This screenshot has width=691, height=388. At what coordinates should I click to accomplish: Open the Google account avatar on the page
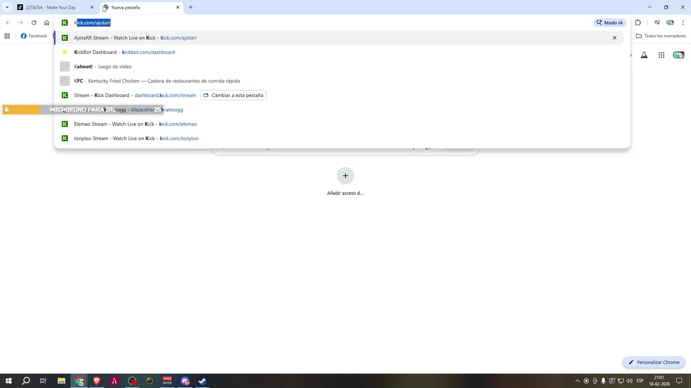pos(679,55)
